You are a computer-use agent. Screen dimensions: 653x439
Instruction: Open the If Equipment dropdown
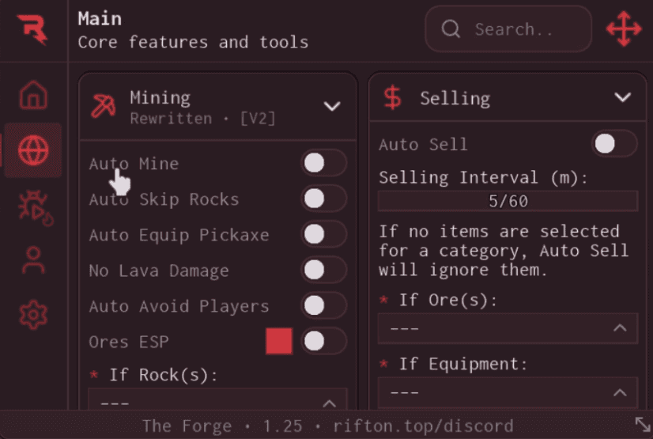point(508,393)
